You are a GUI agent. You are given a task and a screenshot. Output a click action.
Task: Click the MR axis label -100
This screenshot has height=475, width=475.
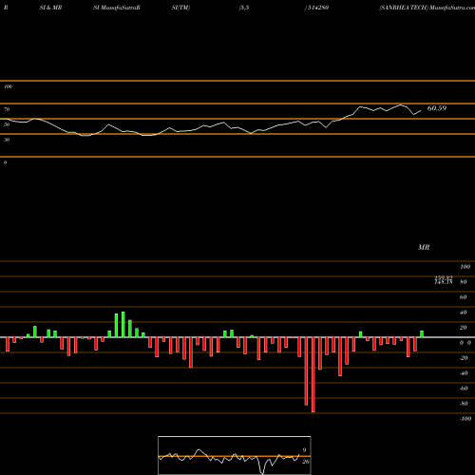tap(465, 419)
